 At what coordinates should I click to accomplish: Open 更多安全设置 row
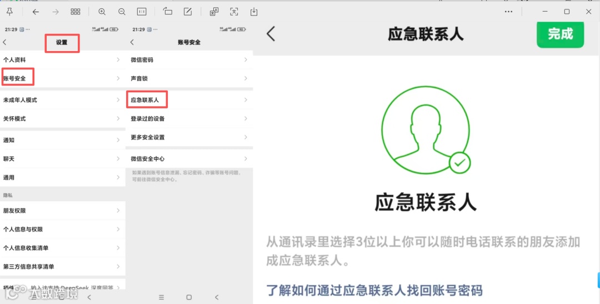click(x=189, y=137)
